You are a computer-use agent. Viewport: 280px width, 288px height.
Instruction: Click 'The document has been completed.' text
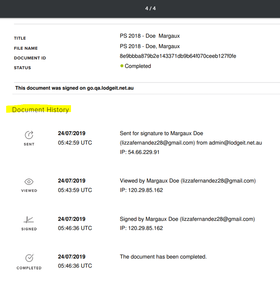coord(163,257)
